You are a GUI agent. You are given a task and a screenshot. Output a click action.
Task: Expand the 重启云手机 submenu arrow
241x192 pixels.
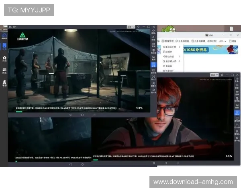pos(180,47)
